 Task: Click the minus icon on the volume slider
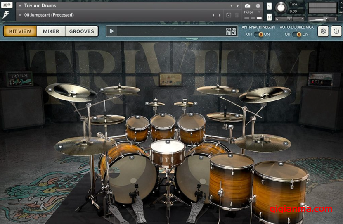310,19
